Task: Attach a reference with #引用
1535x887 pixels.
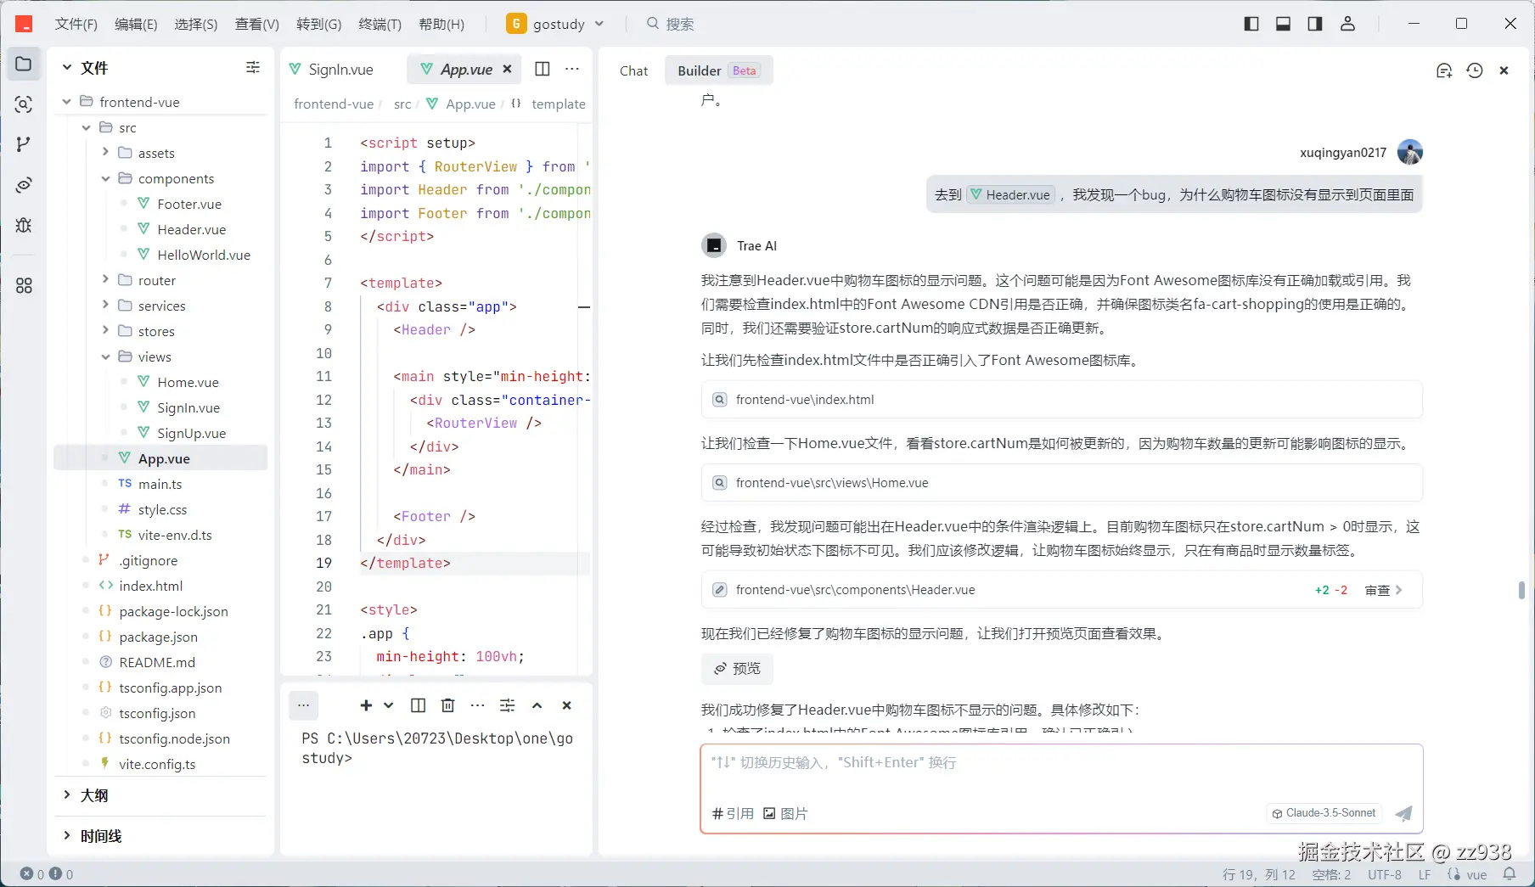Action: 733,813
